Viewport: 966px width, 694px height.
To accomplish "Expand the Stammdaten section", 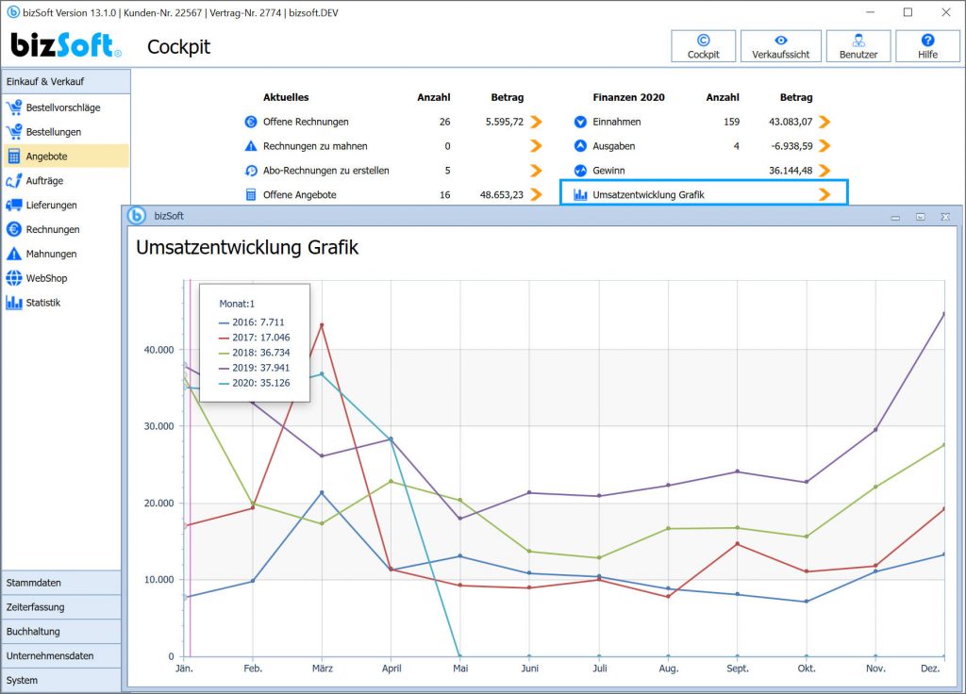I will [61, 583].
